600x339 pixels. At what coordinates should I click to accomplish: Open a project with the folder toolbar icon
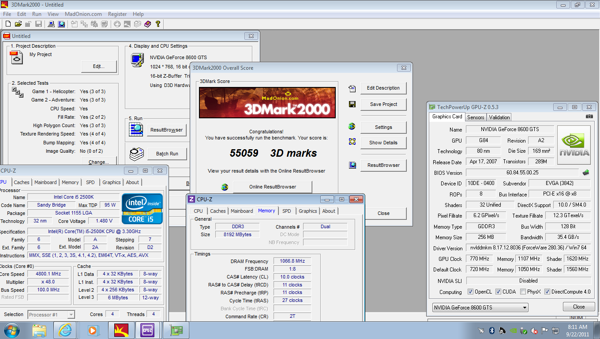click(x=18, y=24)
